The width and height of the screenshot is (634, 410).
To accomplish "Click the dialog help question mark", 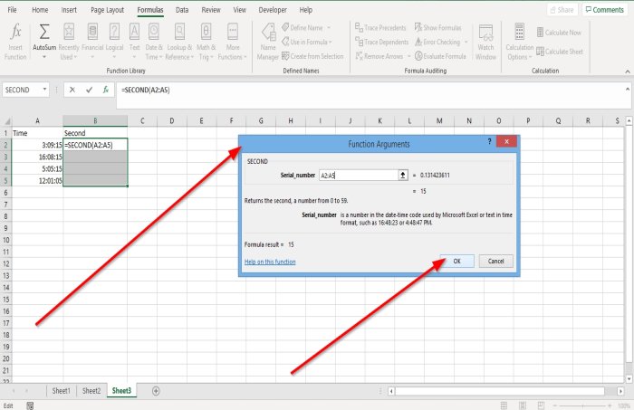I will 489,141.
